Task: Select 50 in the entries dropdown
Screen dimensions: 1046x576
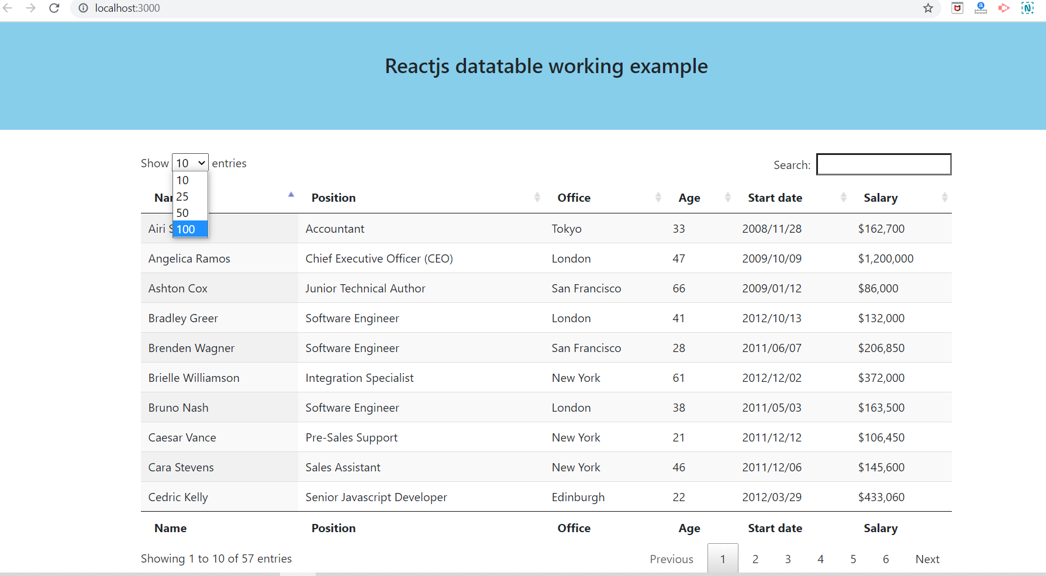Action: click(x=182, y=213)
